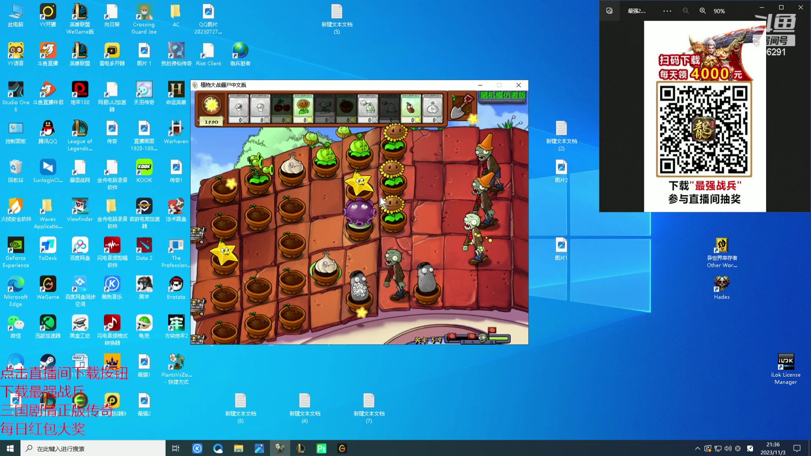811x456 pixels.
Task: Open the photo viewer three-dots menu
Action: click(x=667, y=11)
